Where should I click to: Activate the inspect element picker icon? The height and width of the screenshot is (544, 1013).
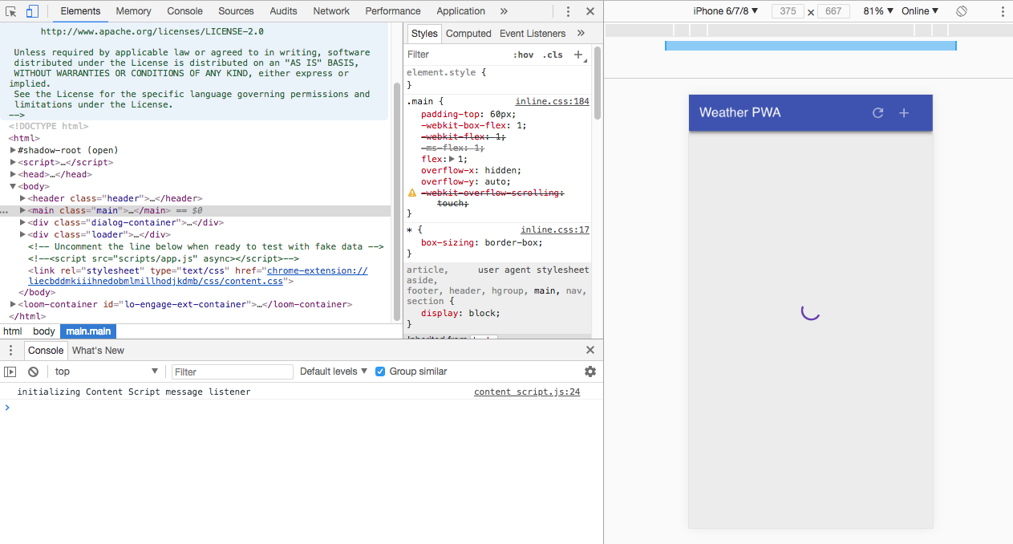click(11, 11)
